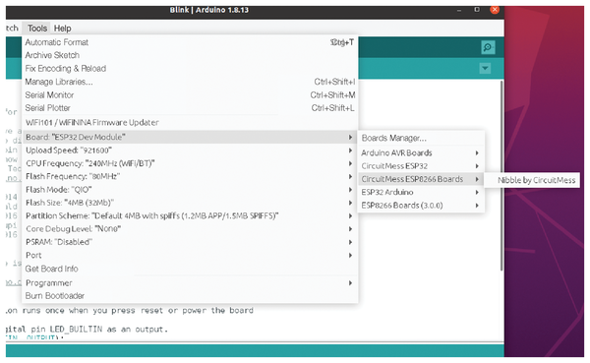Viewport: 590px width, 363px height.
Task: Expand Core Debug Level "None" submenu
Action: coord(190,229)
